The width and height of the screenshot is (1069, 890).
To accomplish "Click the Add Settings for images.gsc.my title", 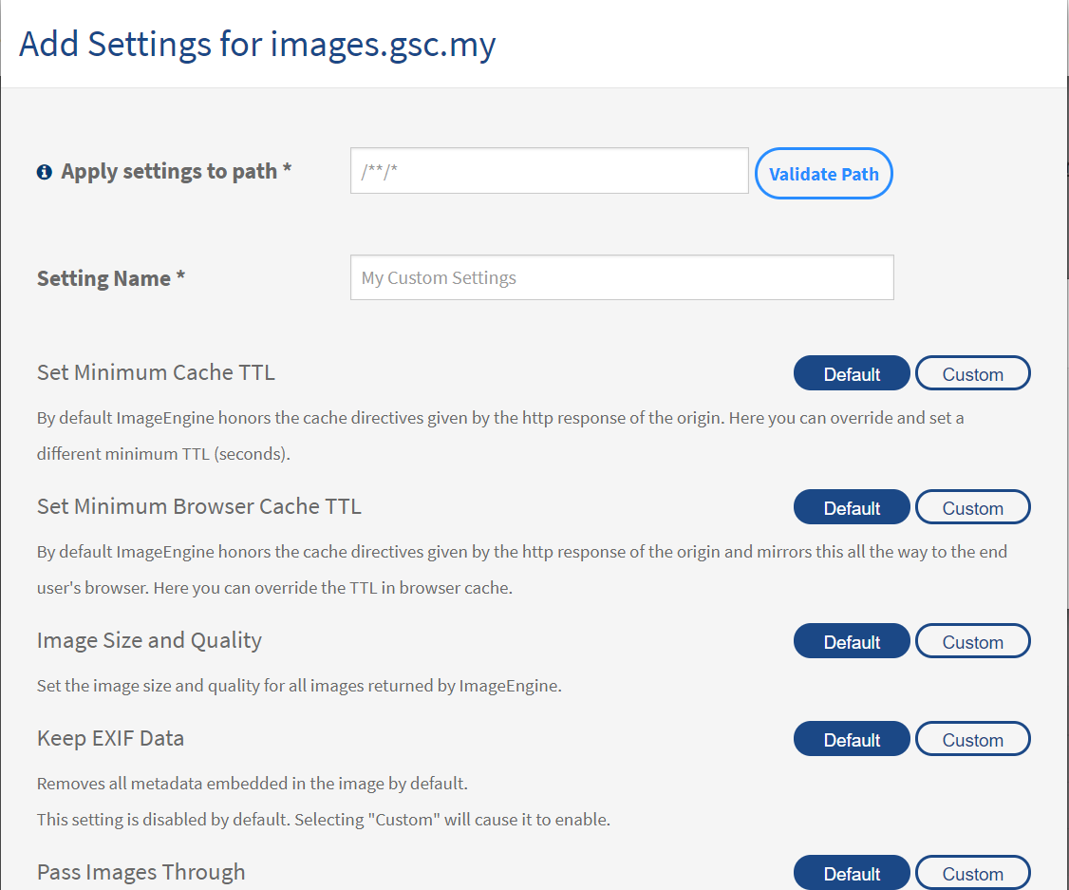I will [x=257, y=44].
